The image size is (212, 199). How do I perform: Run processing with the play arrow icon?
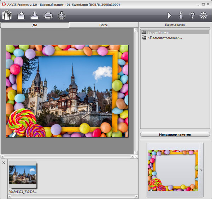pos(169,15)
